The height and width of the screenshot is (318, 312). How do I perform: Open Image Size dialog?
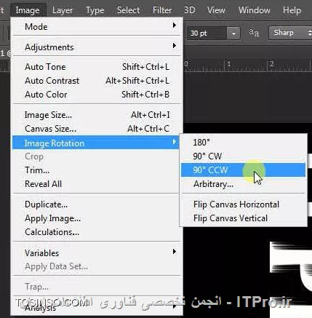97,115
